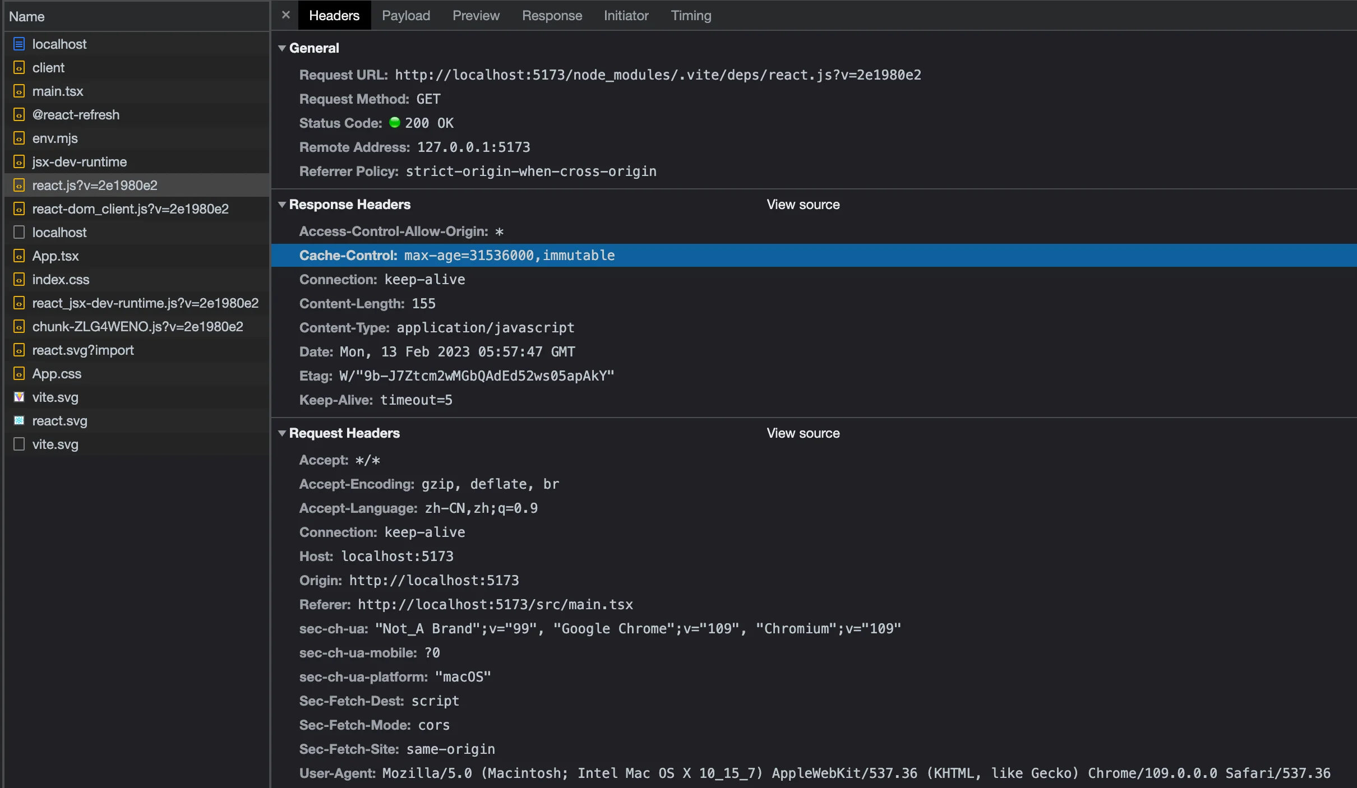This screenshot has width=1357, height=788.
Task: Click the icon beside react_jsx-dev-runtime.js?v=2e1980e2
Action: point(19,303)
